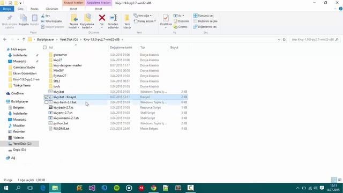Image resolution: width=343 pixels, height=193 pixels.
Task: Sort by Değiştirme tarihi column
Action: tap(121, 48)
